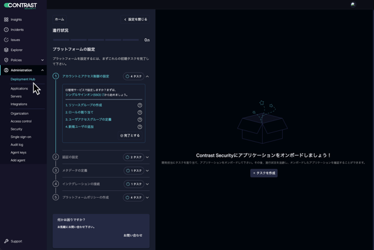Open Agent keys page
The width and height of the screenshot is (374, 250).
click(x=18, y=152)
